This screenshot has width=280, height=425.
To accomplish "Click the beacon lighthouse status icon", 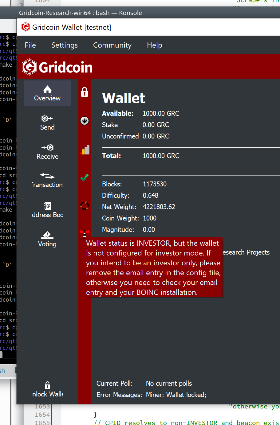I will pyautogui.click(x=84, y=234).
